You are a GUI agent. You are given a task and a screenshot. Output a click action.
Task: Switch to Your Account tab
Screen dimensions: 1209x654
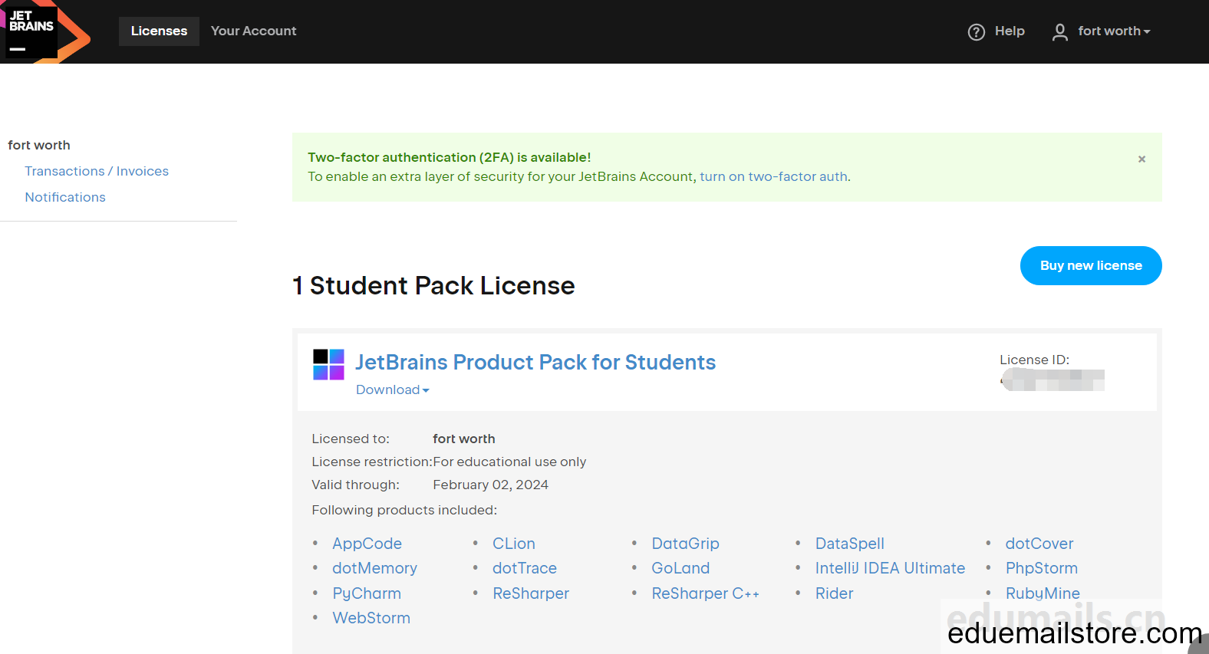click(x=253, y=31)
